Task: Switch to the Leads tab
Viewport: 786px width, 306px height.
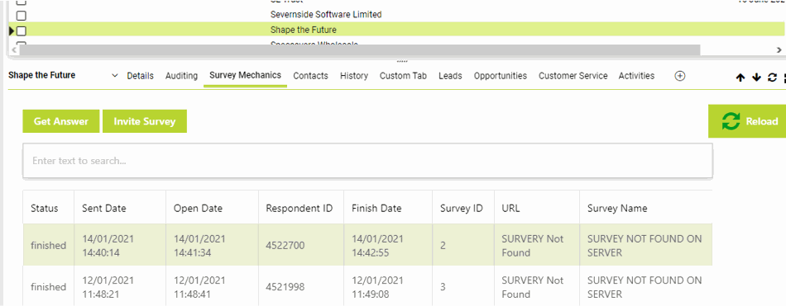Action: pos(450,76)
